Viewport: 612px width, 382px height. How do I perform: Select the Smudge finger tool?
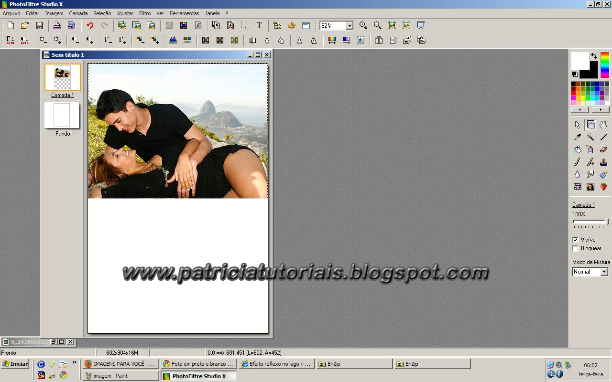coord(590,174)
